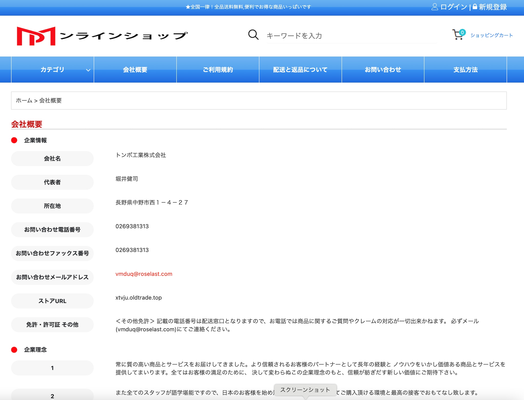
Task: Click the company name トンボ工業株式会社
Action: point(141,155)
